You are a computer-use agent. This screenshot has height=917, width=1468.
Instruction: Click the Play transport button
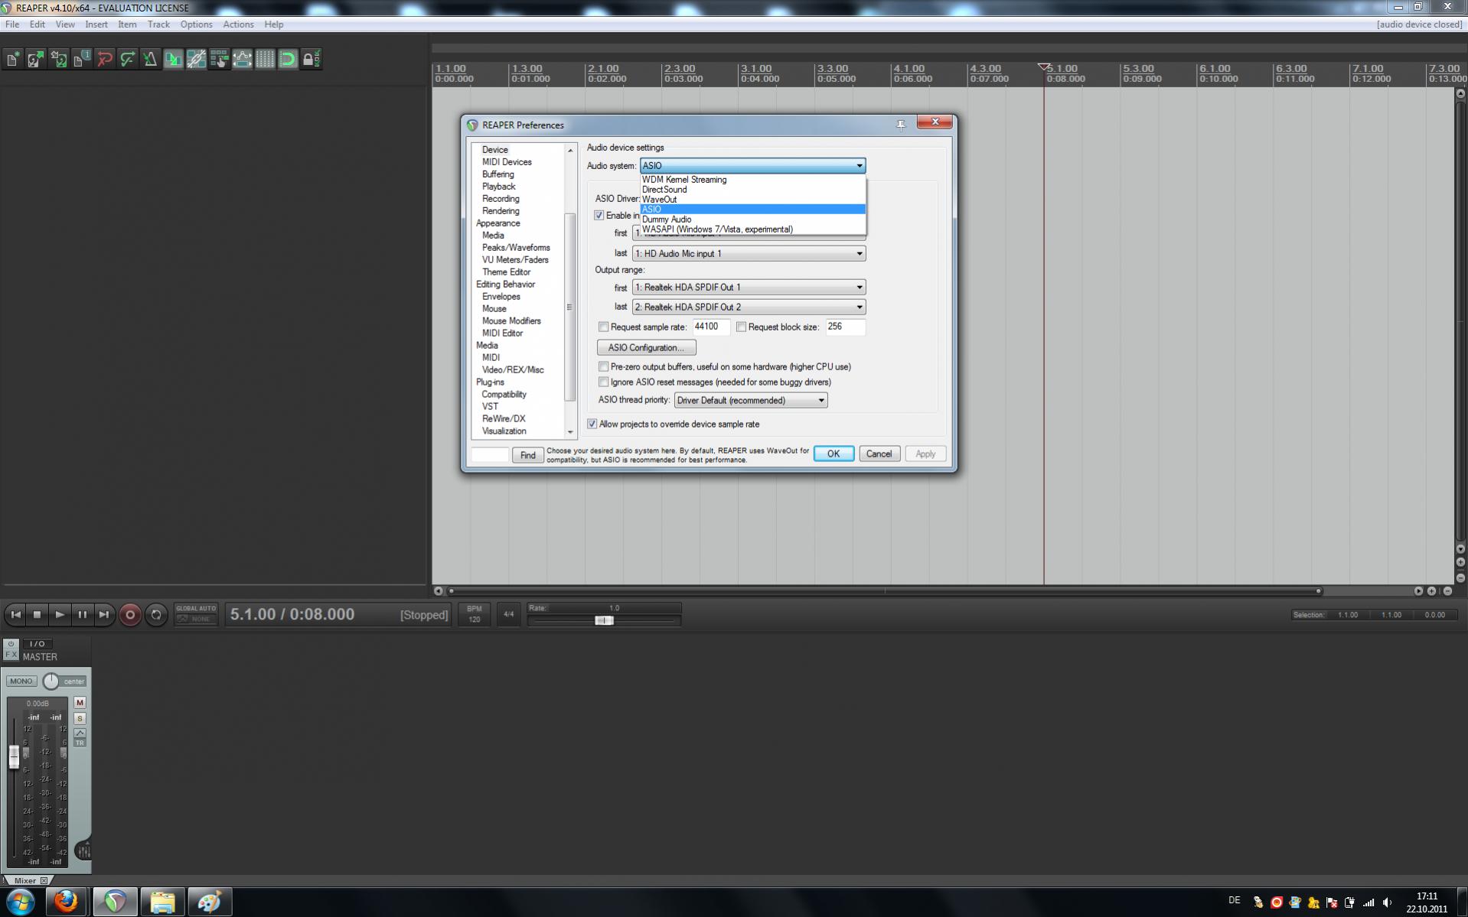pos(60,614)
